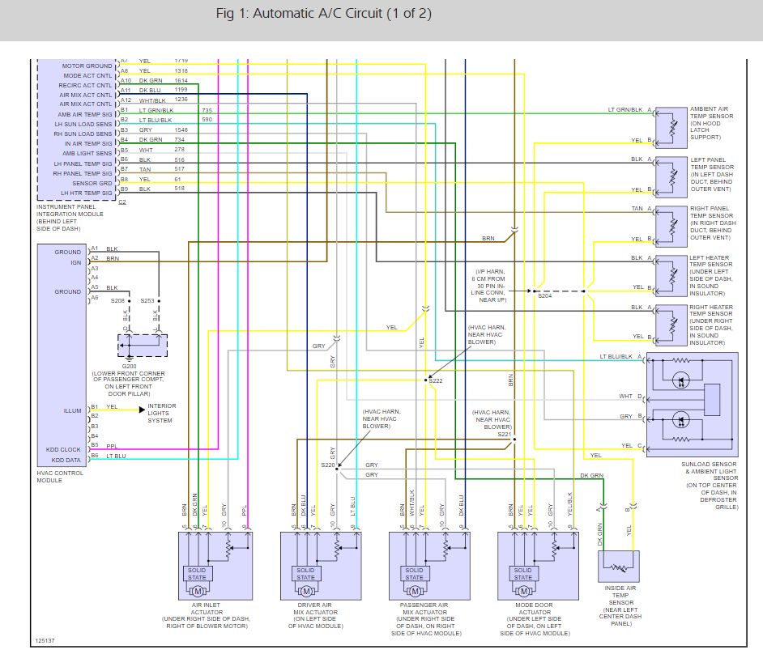Click the Instrument Panel Integration Module label
Image resolution: width=763 pixels, height=671 pixels.
[70, 218]
